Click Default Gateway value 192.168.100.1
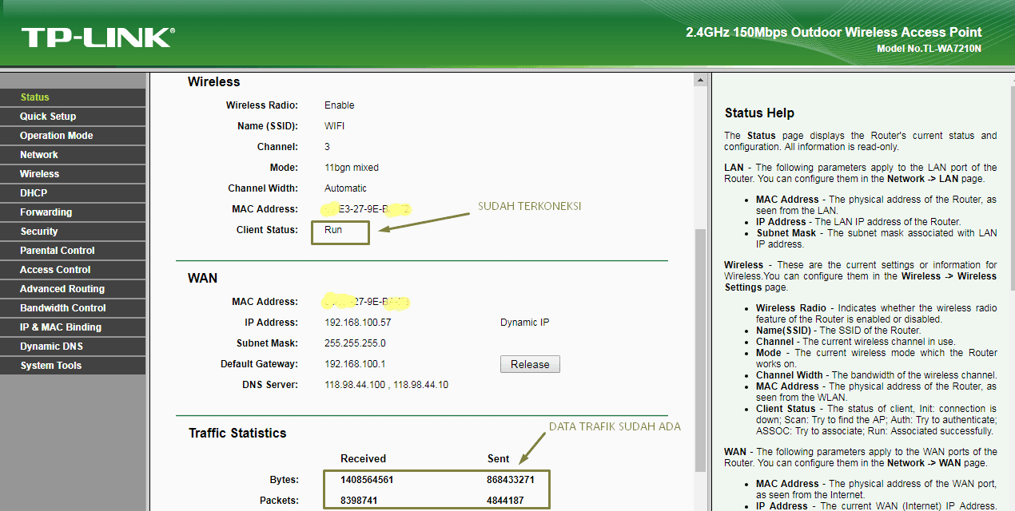This screenshot has width=1015, height=511. [355, 364]
